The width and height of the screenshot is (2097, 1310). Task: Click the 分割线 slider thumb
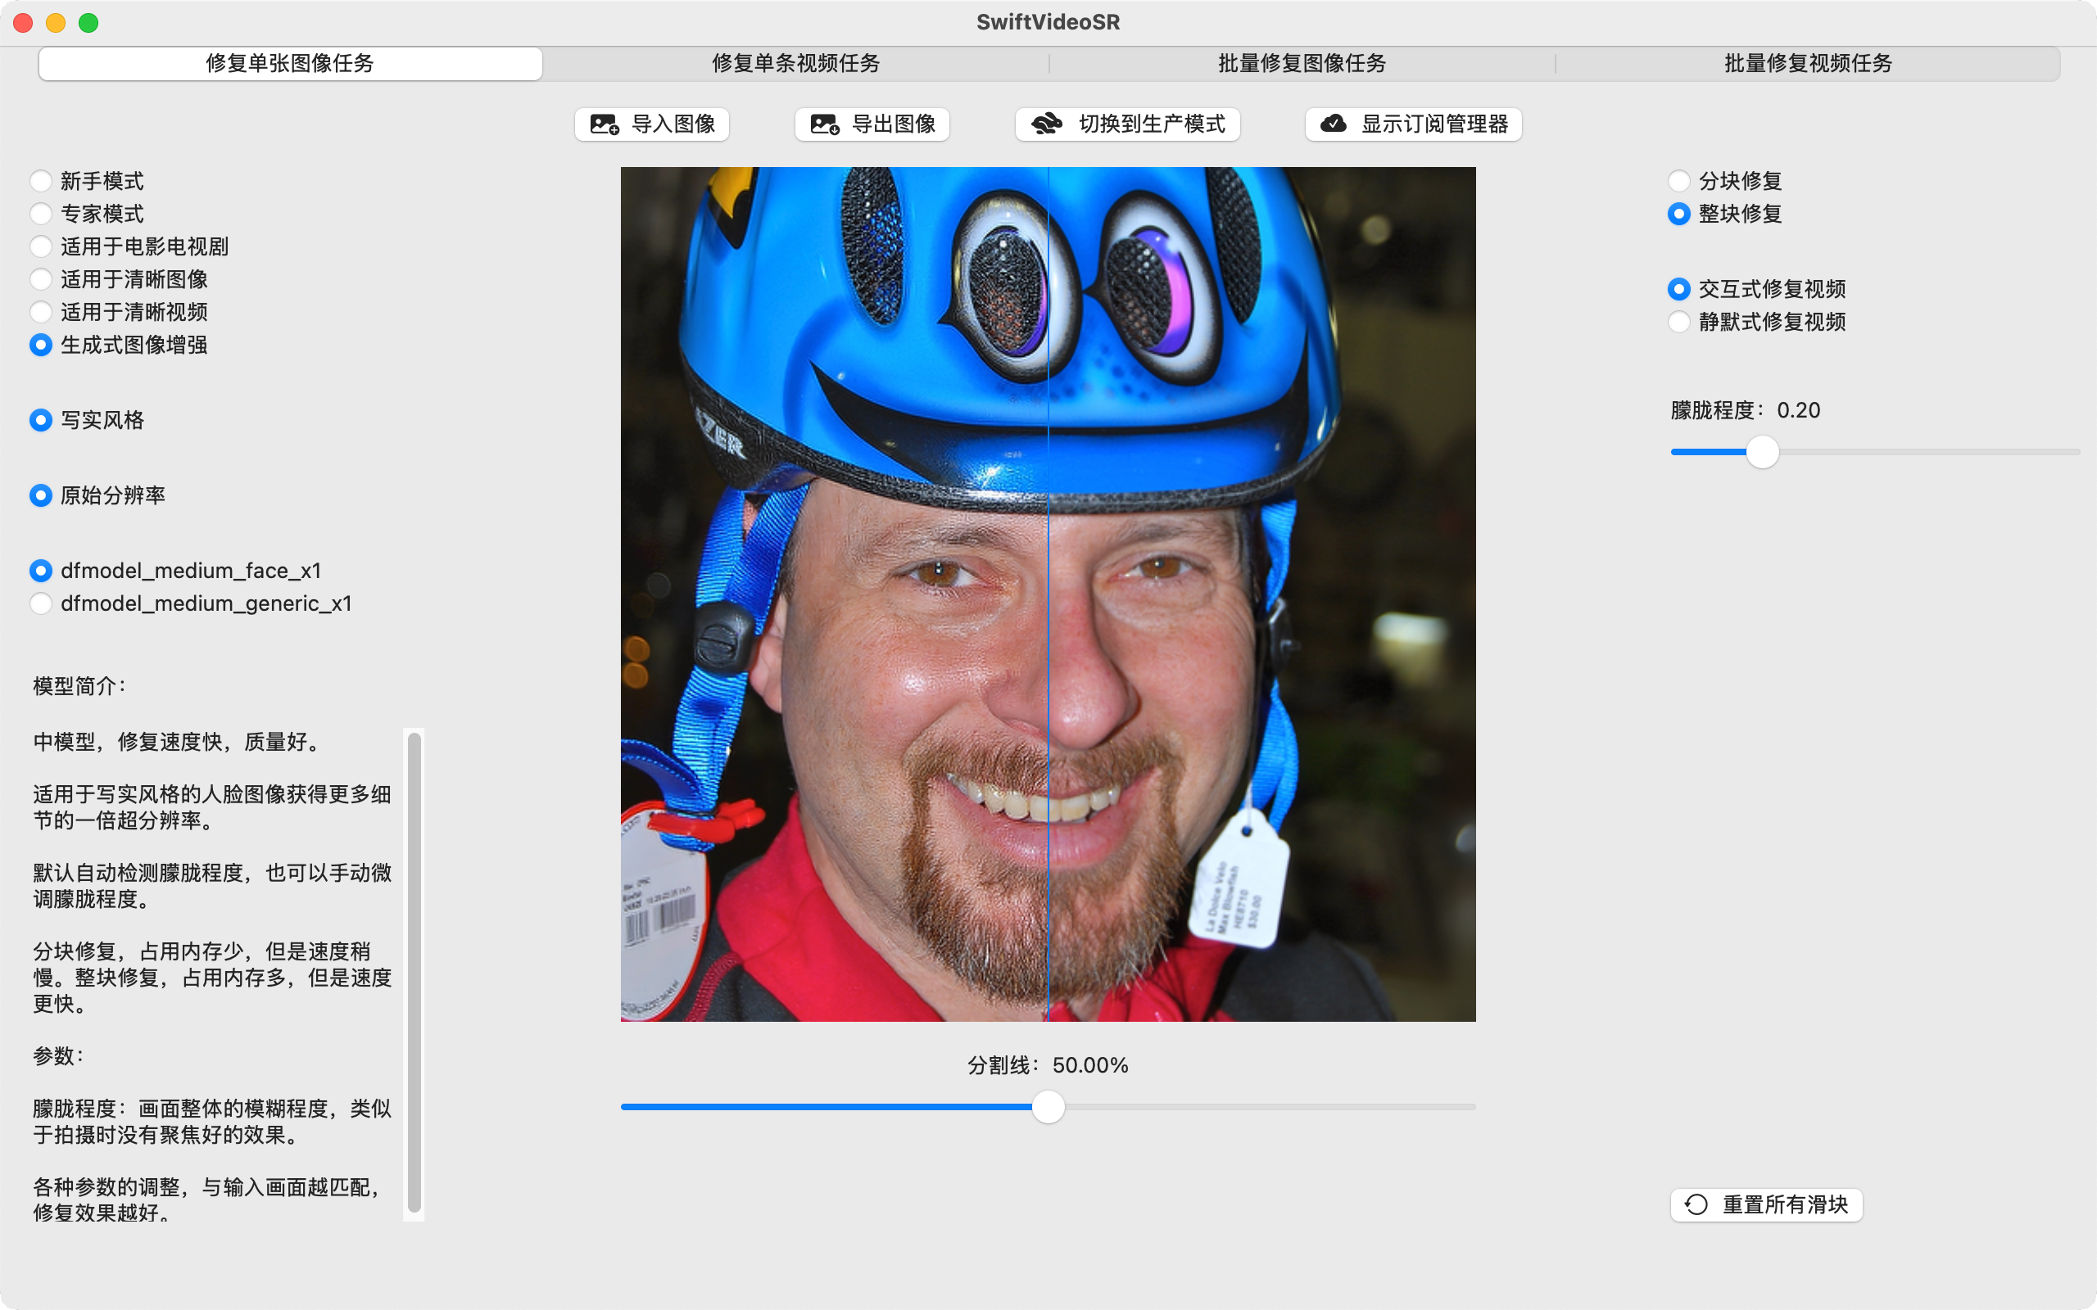tap(1048, 1107)
